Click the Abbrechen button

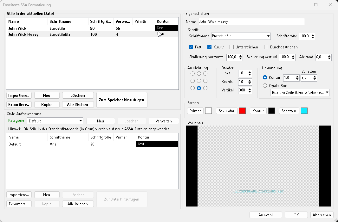coord(322,215)
